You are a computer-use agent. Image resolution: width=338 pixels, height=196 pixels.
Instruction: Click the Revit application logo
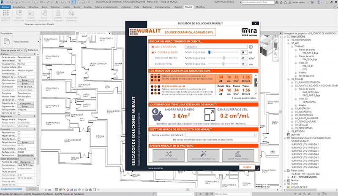(2, 2)
